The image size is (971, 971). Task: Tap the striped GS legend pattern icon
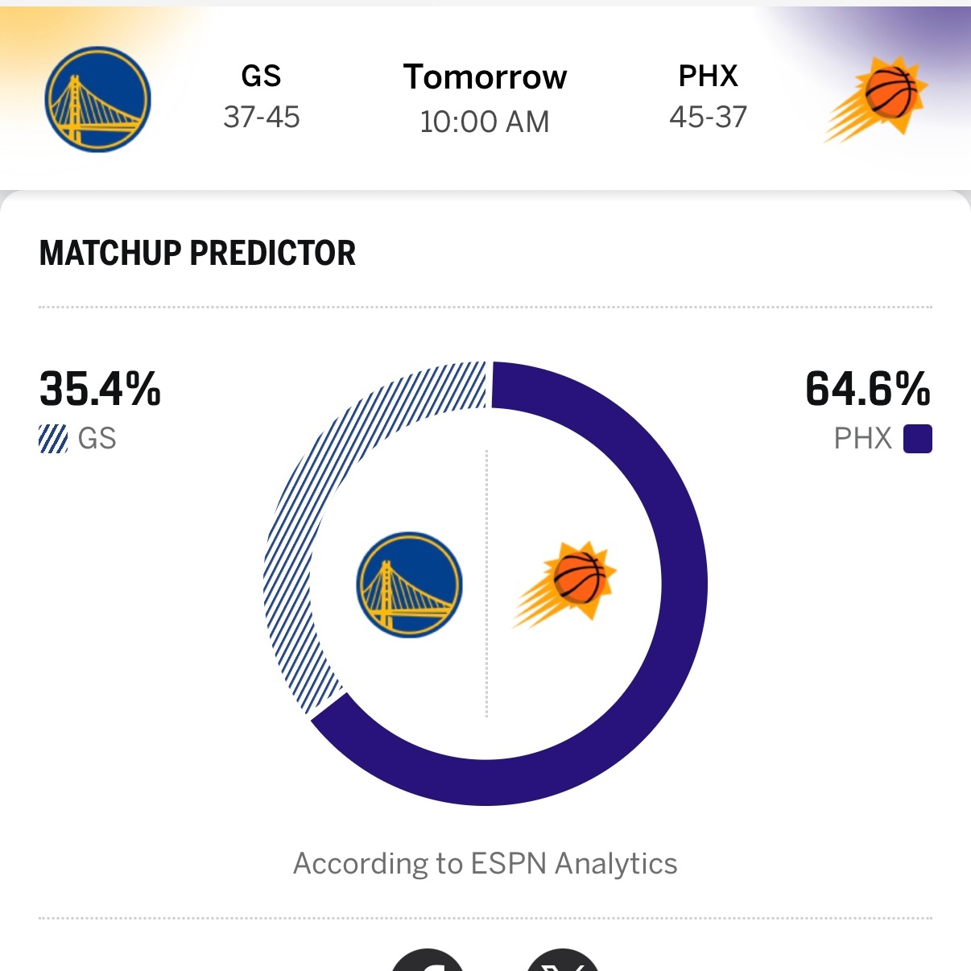pos(53,439)
